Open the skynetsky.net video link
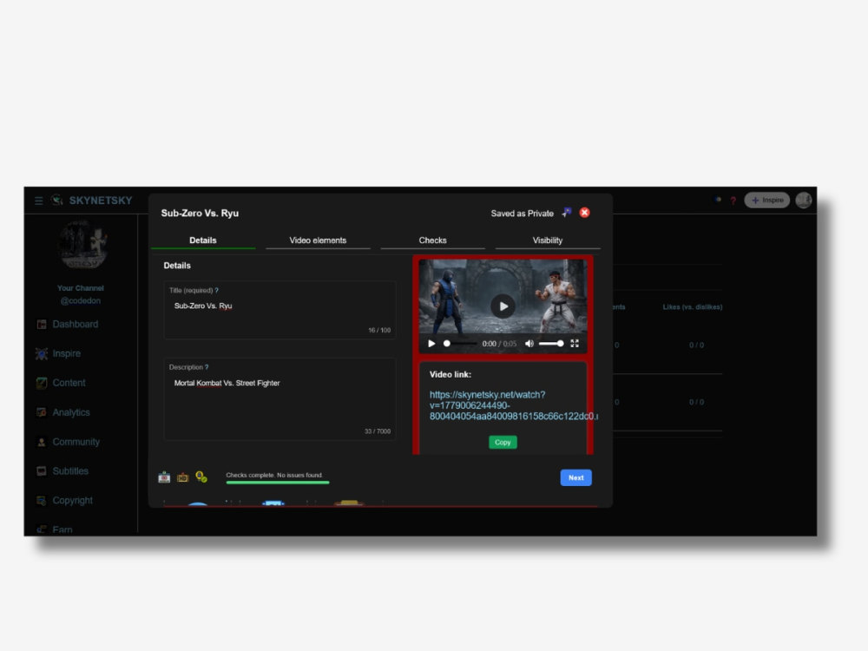Viewport: 868px width, 651px height. [x=513, y=405]
